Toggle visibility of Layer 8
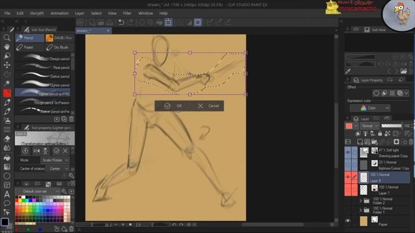This screenshot has width=415, height=233. (x=348, y=177)
